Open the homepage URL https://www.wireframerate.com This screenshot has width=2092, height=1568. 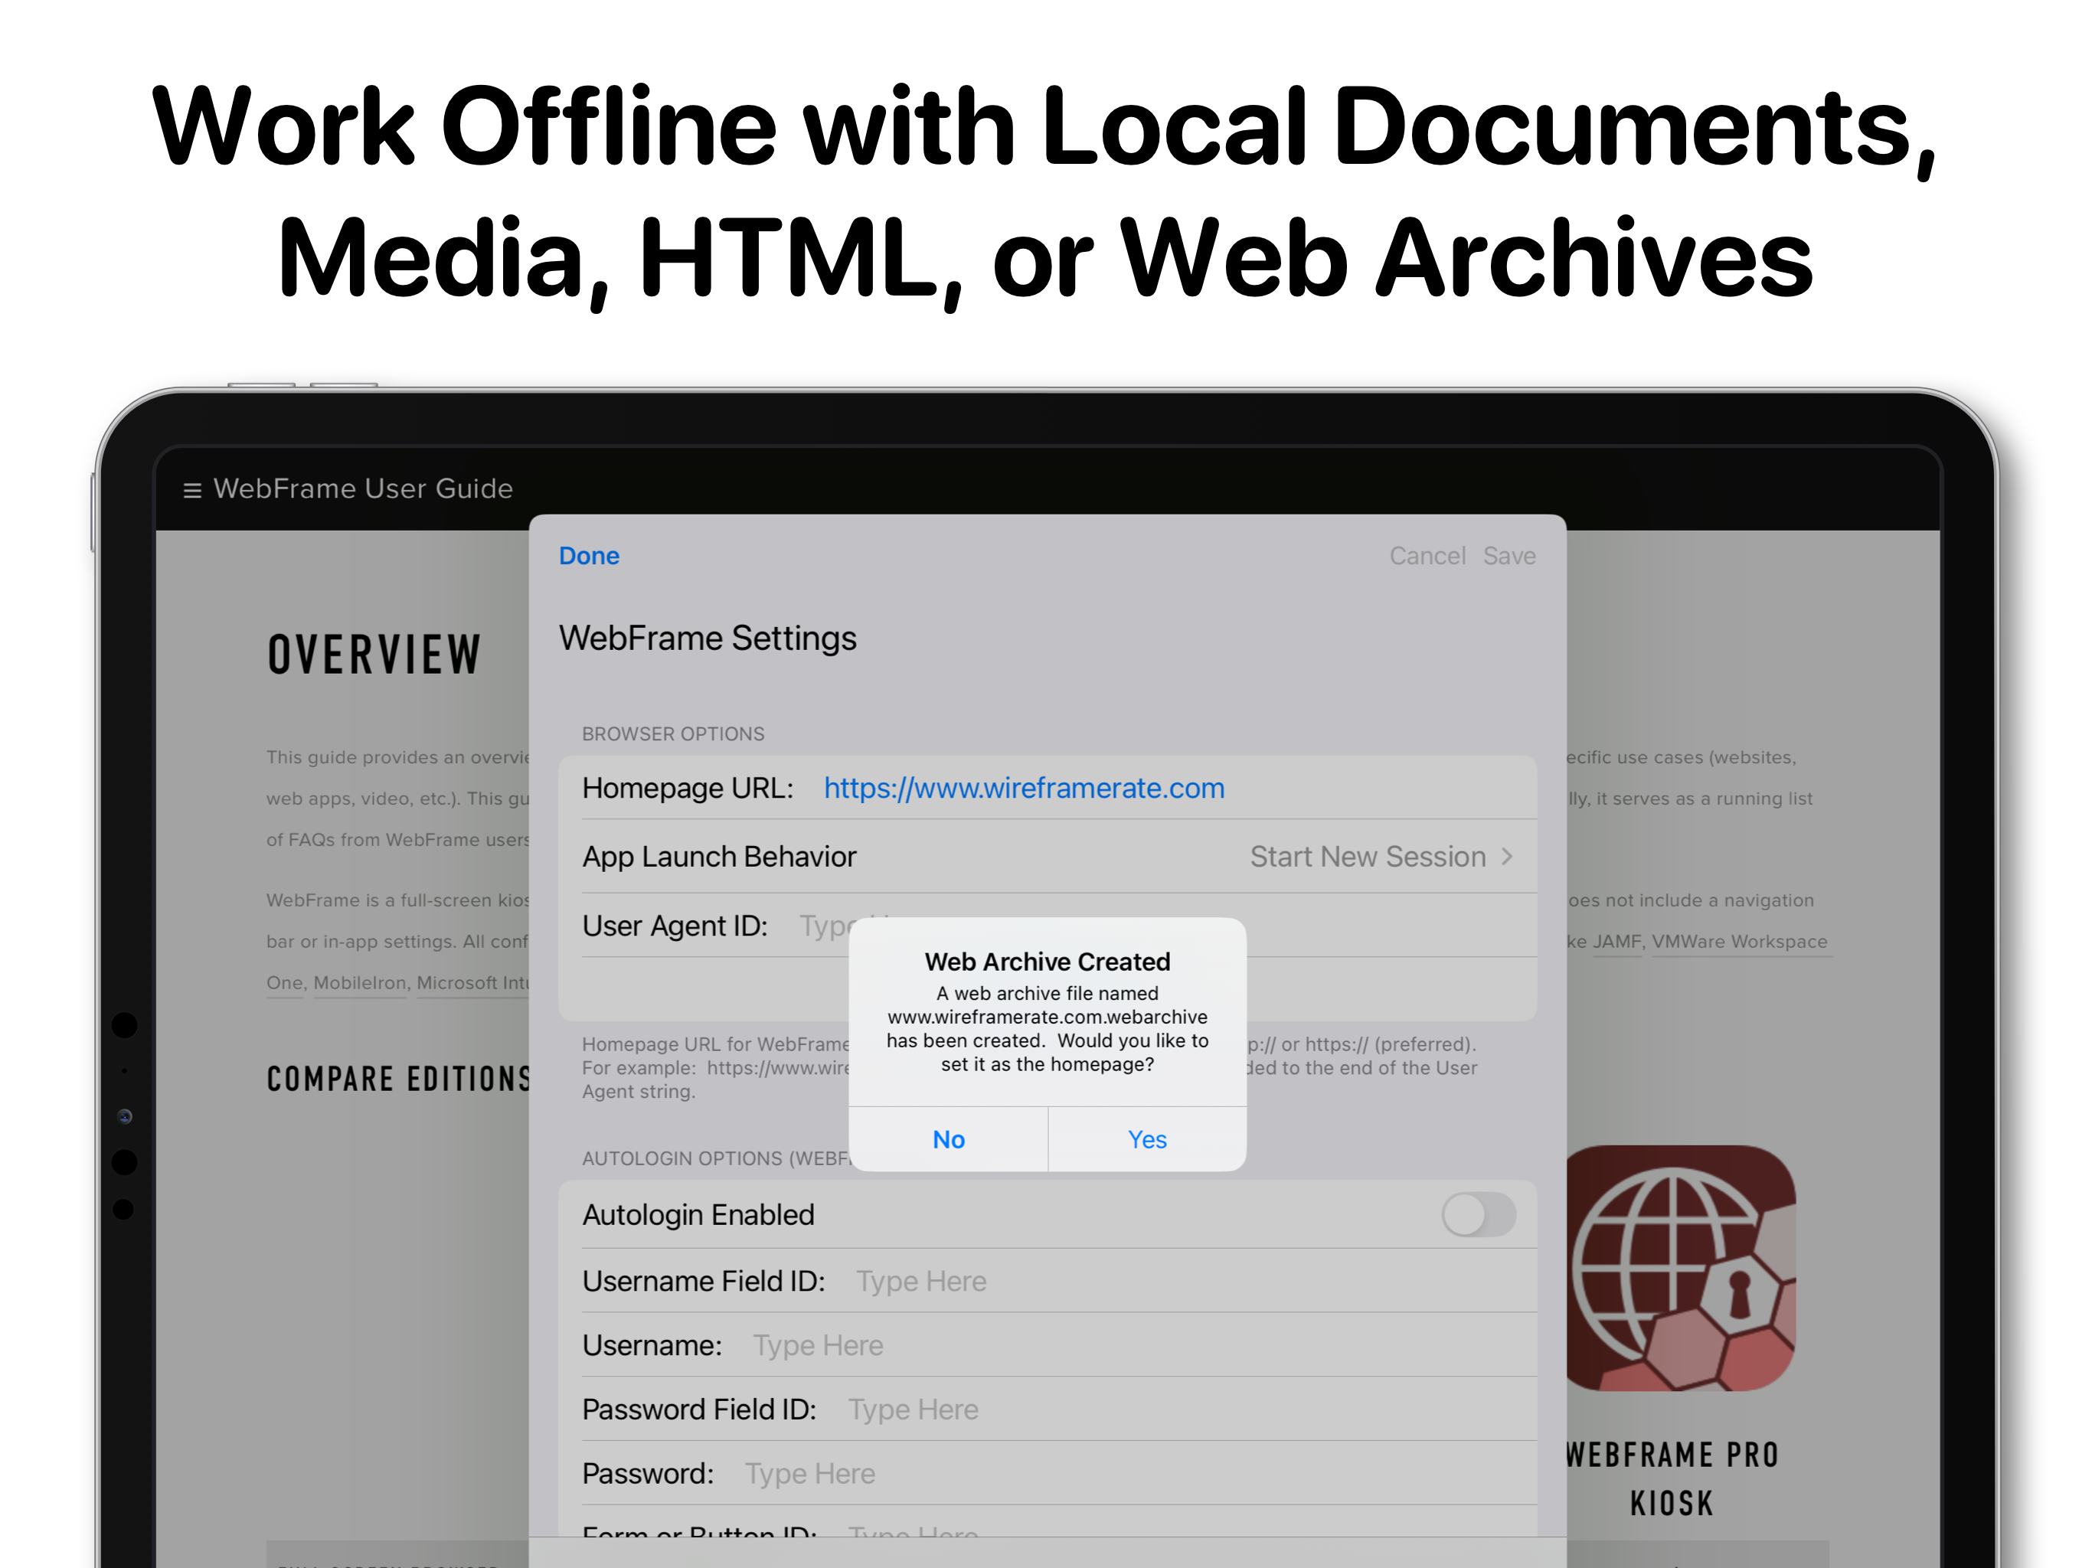point(1025,788)
